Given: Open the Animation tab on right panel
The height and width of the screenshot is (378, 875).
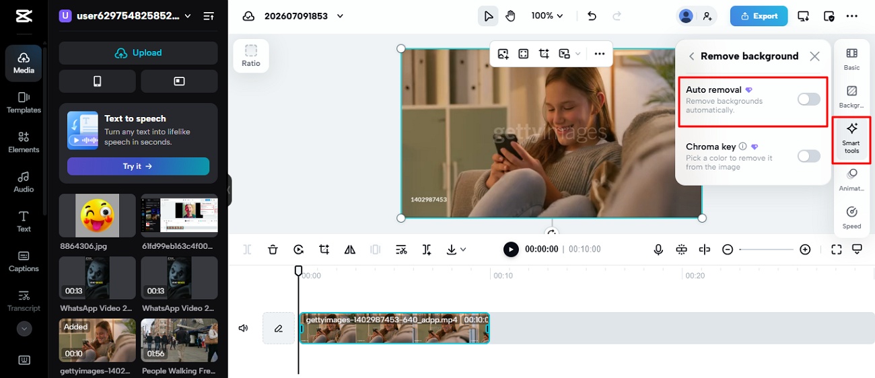Looking at the screenshot, I should click(x=851, y=180).
